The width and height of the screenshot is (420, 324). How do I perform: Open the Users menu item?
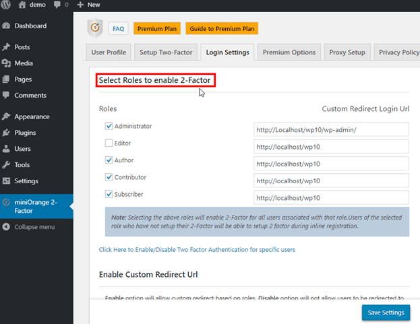(x=36, y=149)
